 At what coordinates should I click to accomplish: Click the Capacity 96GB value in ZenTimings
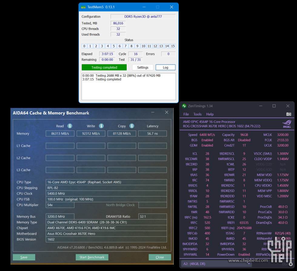244,135
